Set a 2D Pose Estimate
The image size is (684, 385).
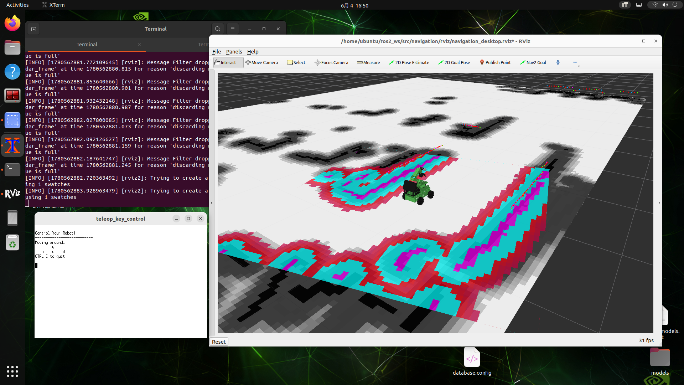click(409, 62)
